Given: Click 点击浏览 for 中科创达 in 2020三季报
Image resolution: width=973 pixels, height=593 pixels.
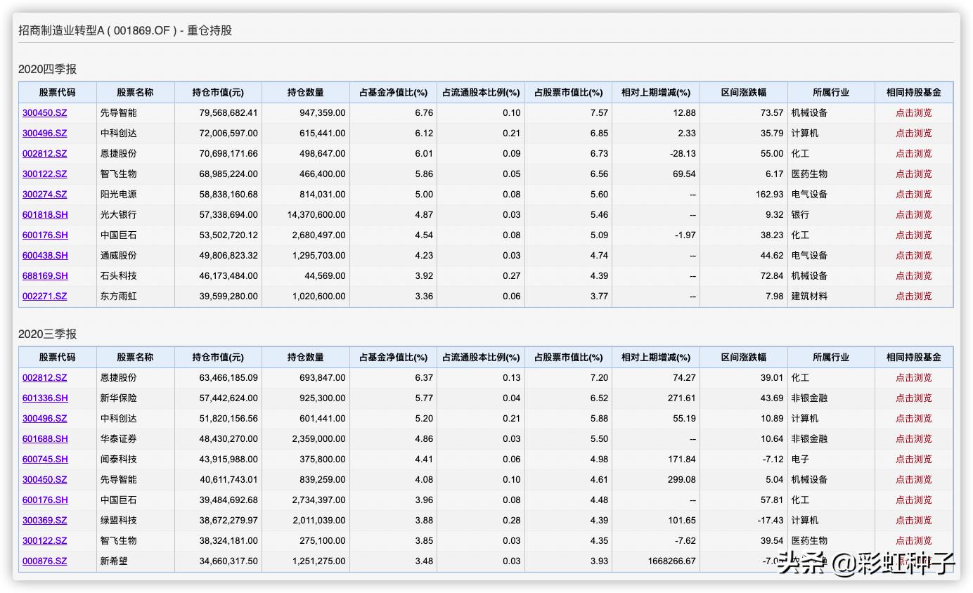Looking at the screenshot, I should [x=913, y=418].
